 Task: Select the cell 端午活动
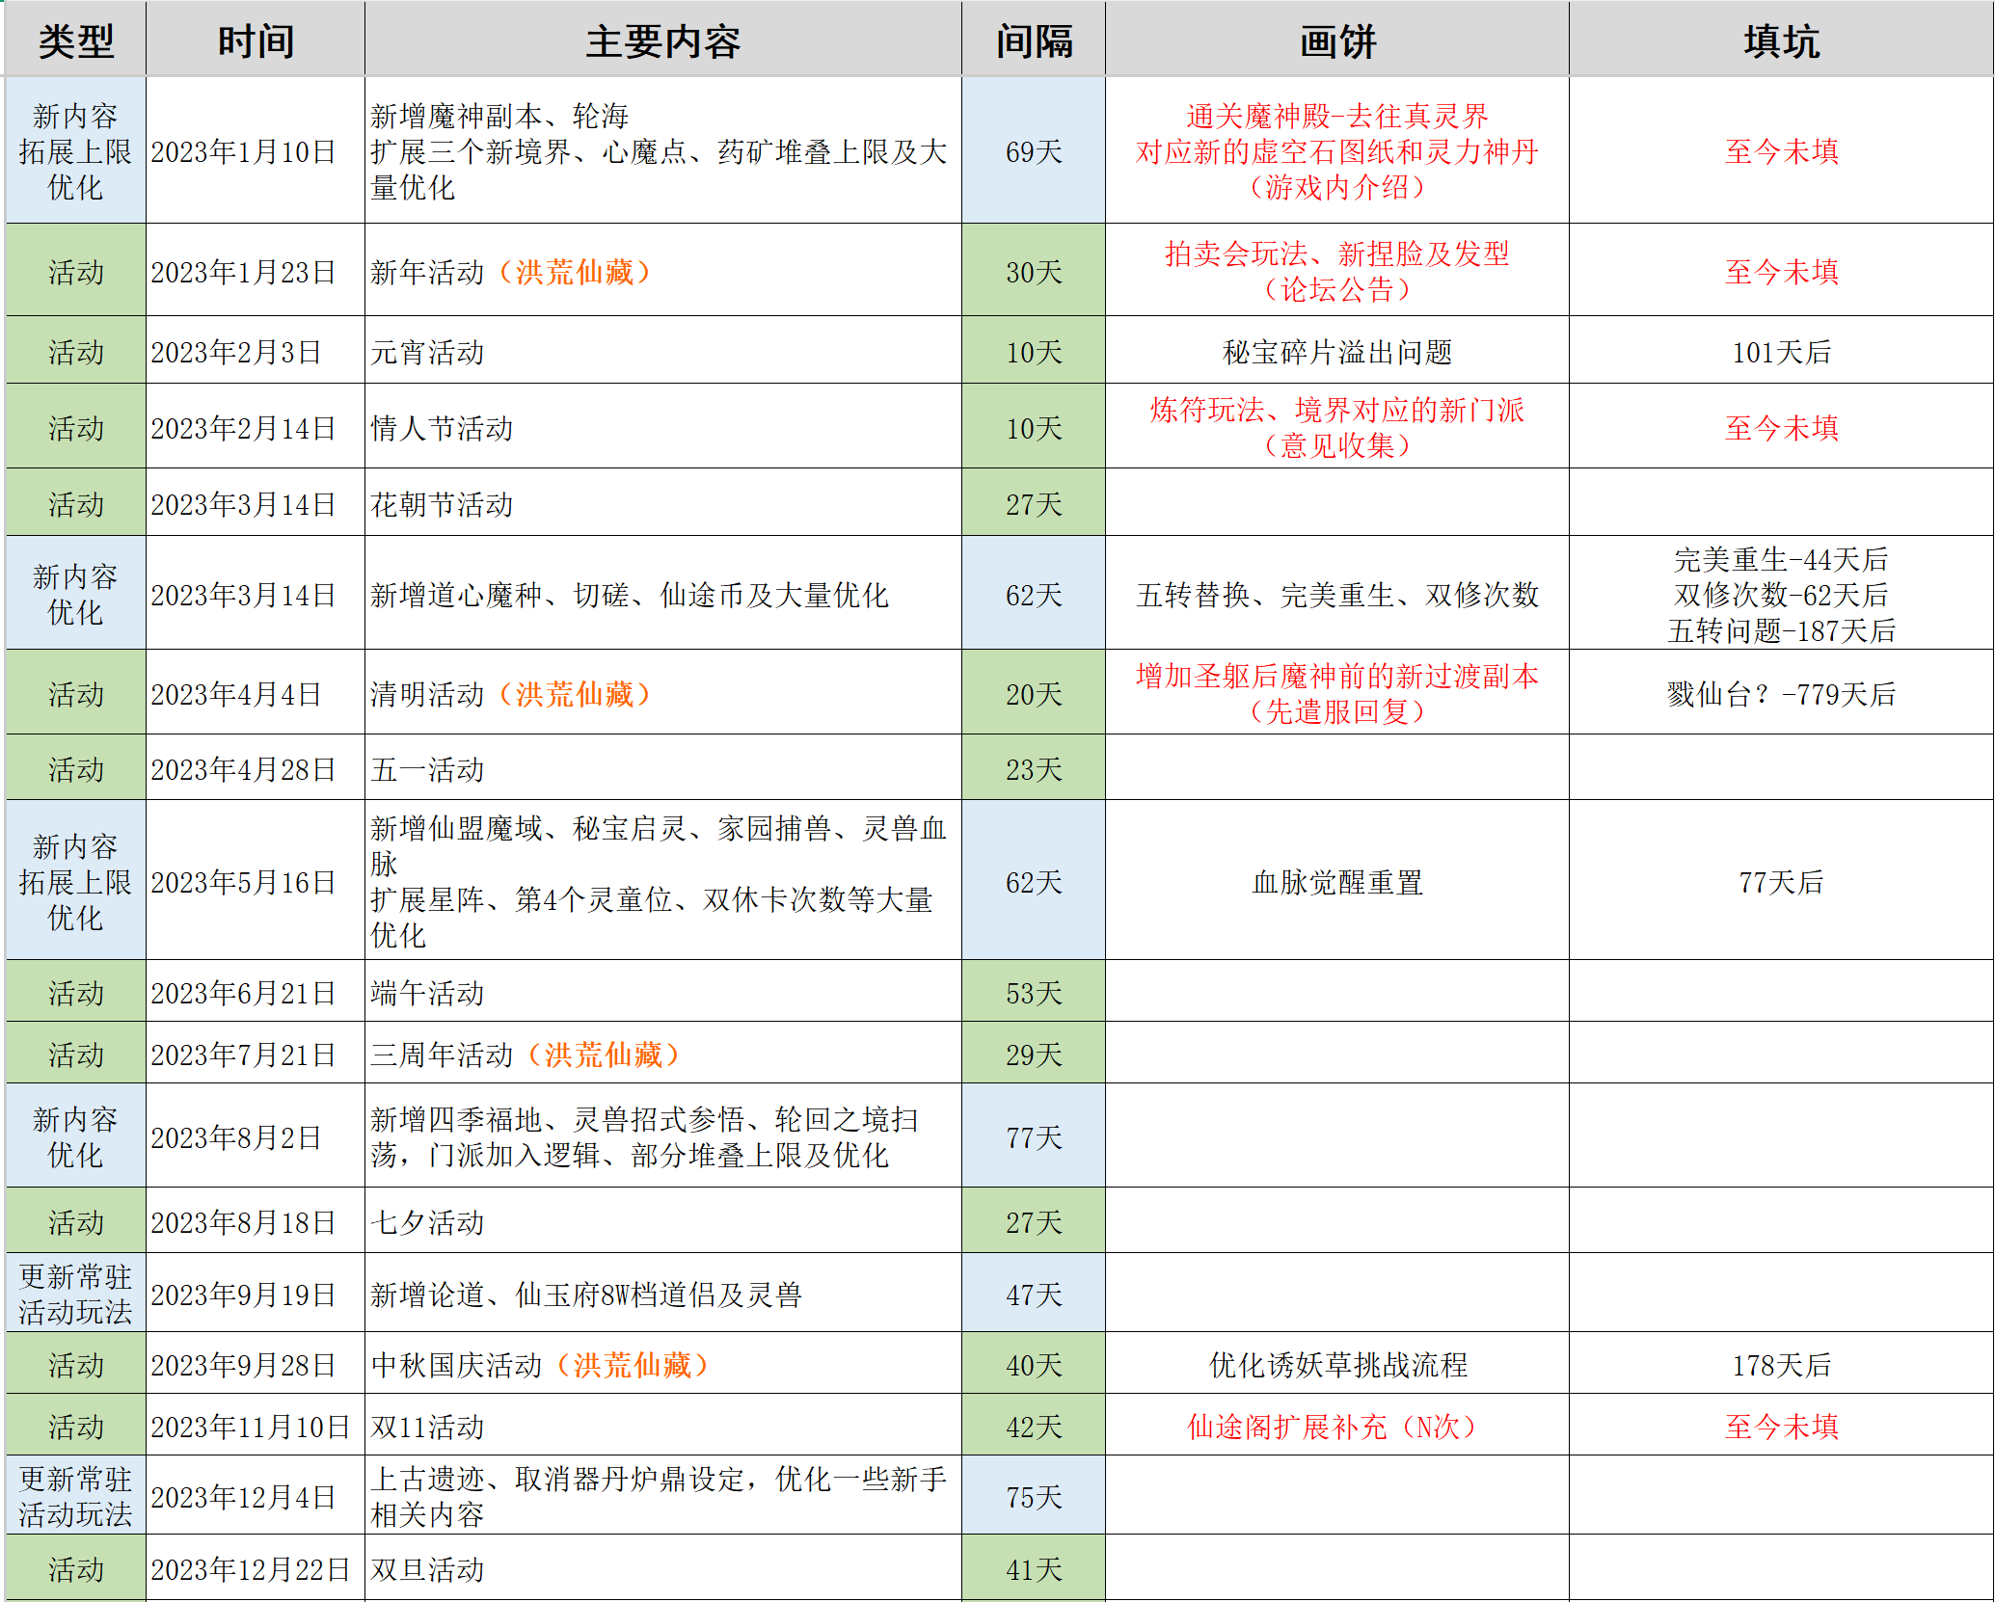663,992
